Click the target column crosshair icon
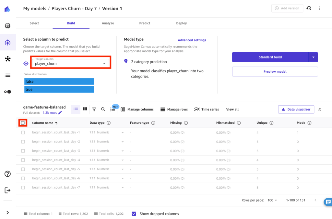Screen dimensions: 332x219 tap(26, 64)
